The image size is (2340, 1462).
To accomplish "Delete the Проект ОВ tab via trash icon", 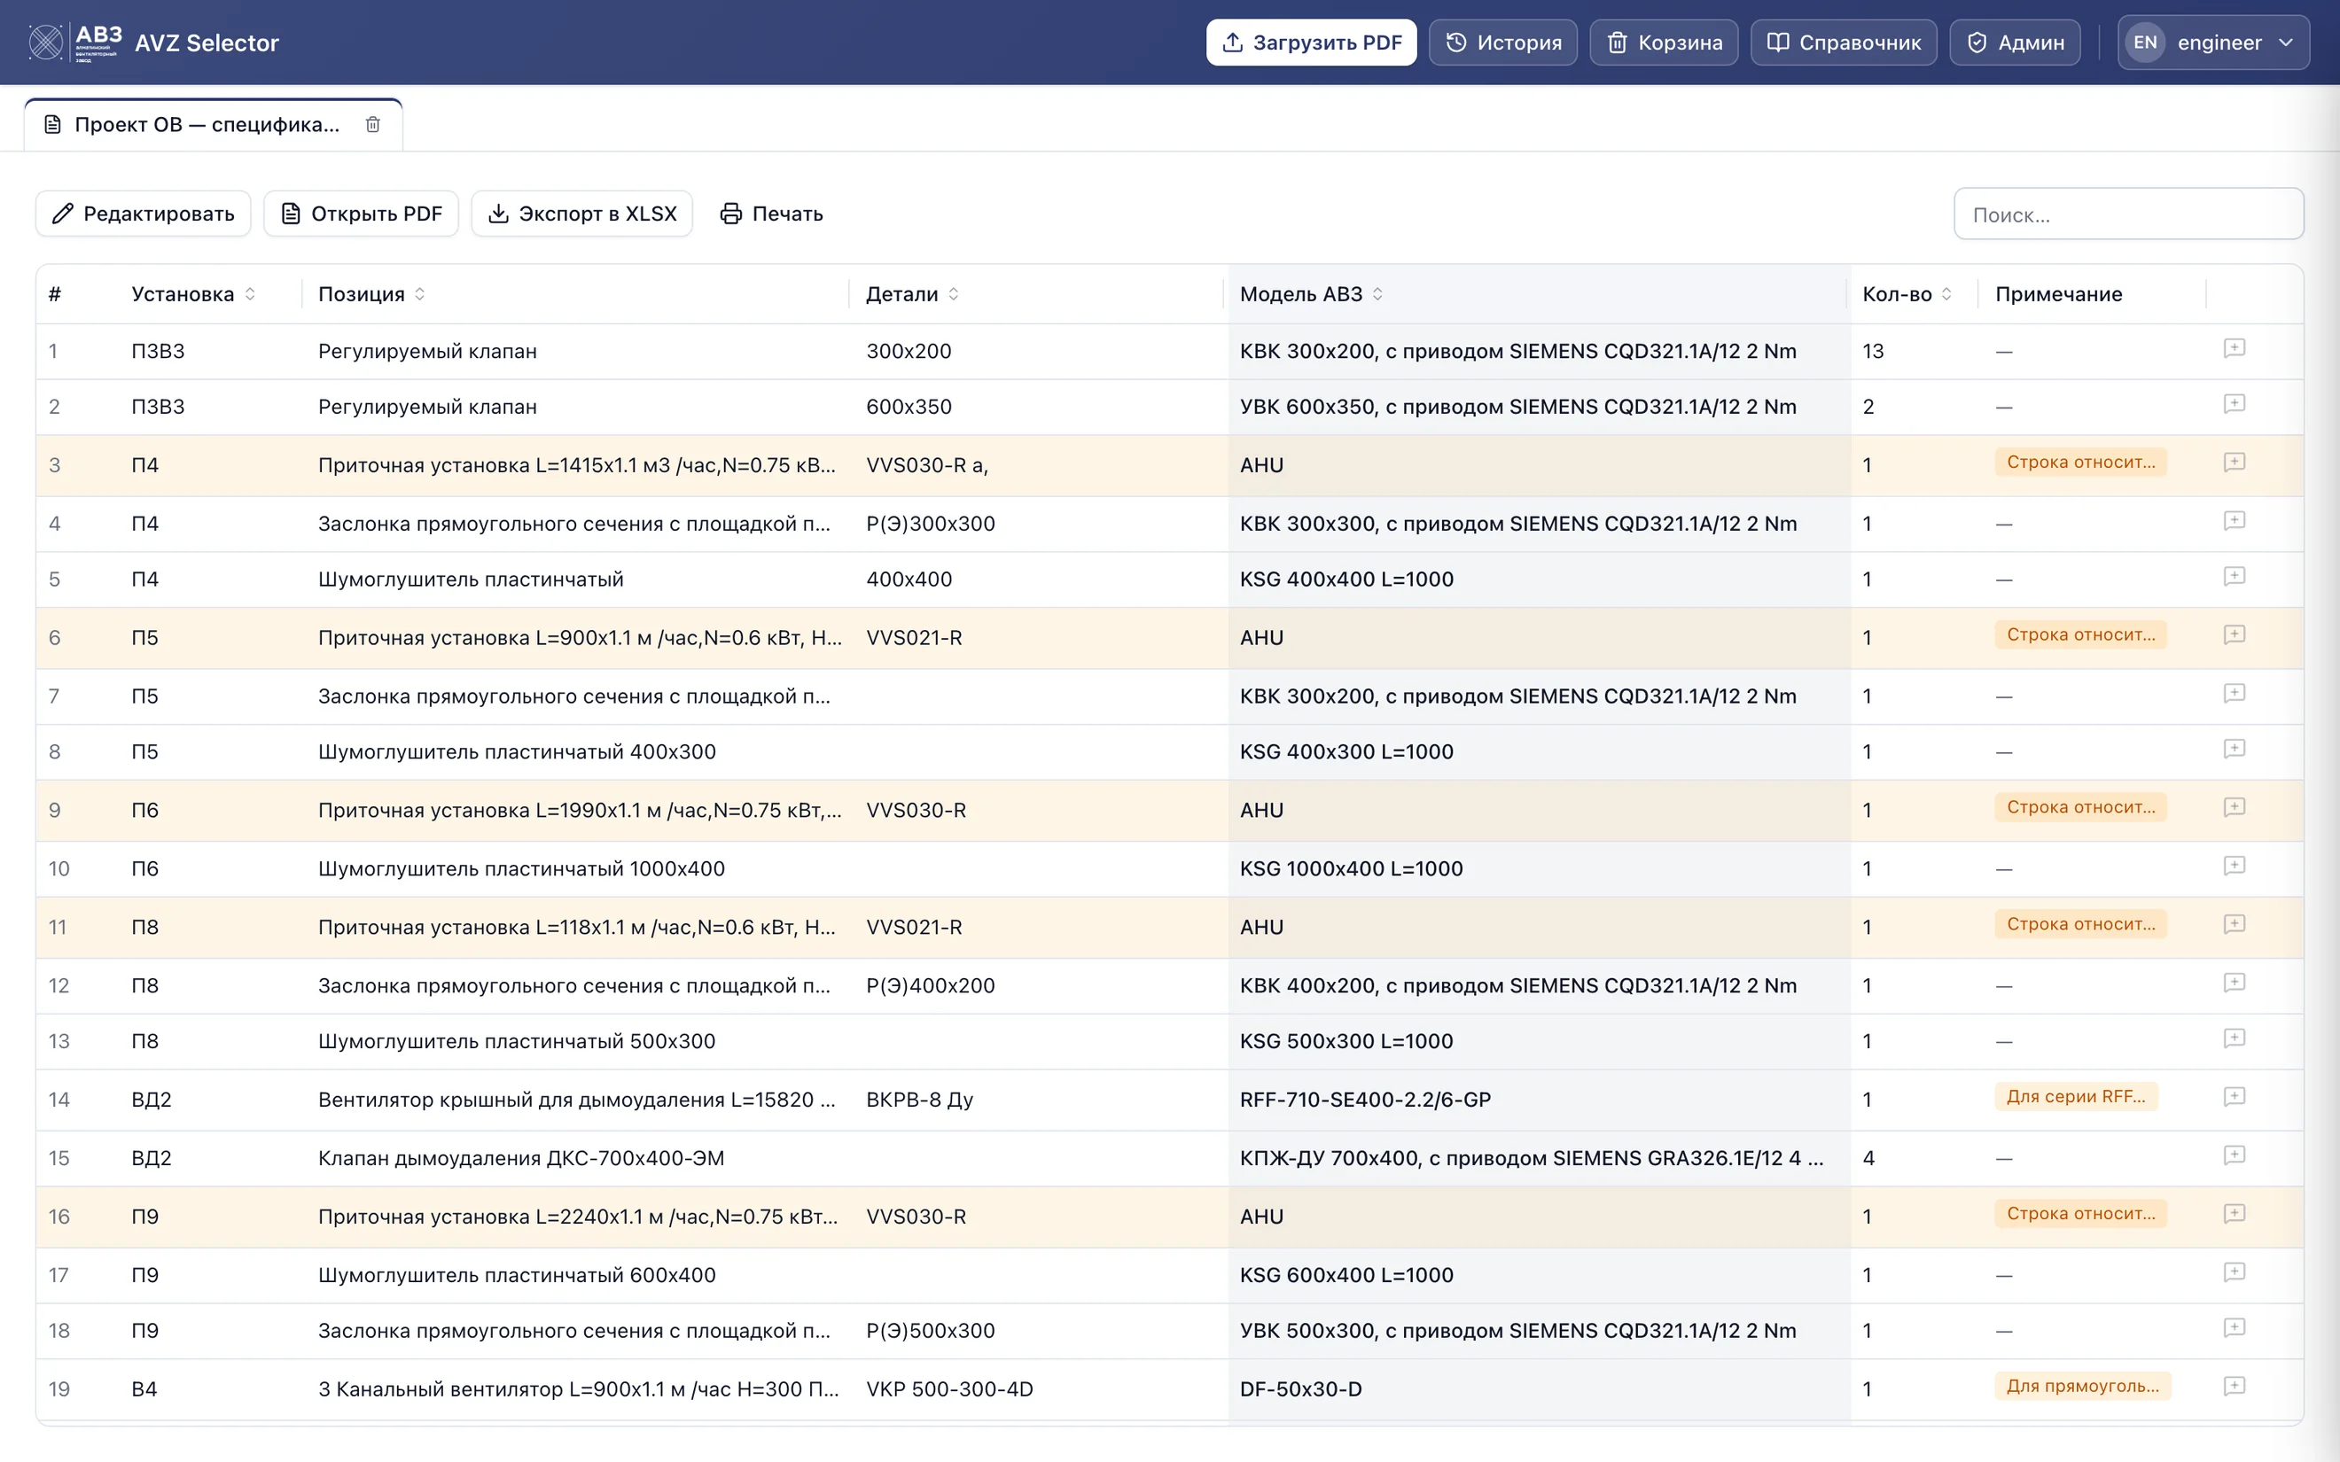I will click(372, 124).
